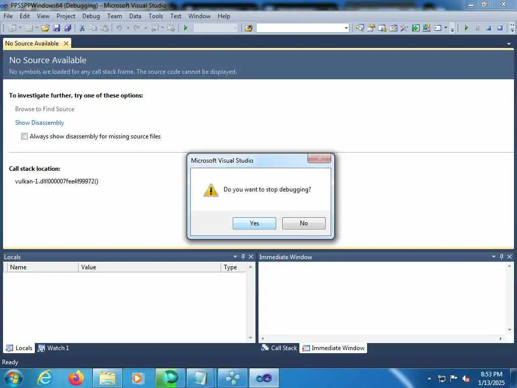Open the Windows Start button
Image resolution: width=517 pixels, height=388 pixels.
tap(13, 378)
